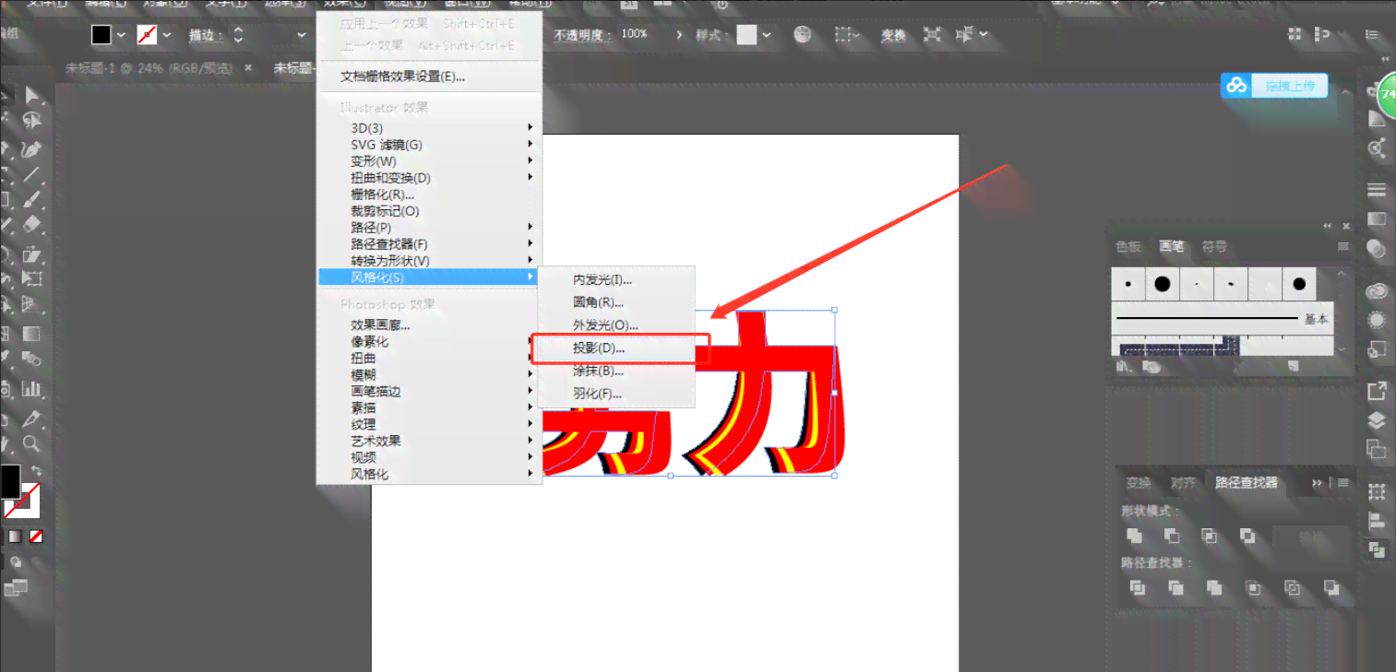The height and width of the screenshot is (672, 1396).
Task: Click the Merge pathfinder icon
Action: [x=1214, y=587]
